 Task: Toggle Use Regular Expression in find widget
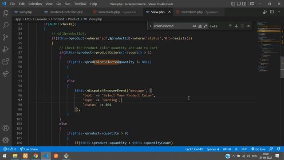point(205,26)
